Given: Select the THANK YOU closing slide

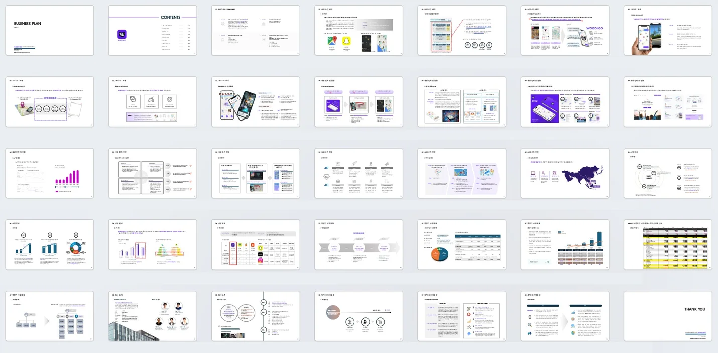Looking at the screenshot, I should [x=667, y=316].
